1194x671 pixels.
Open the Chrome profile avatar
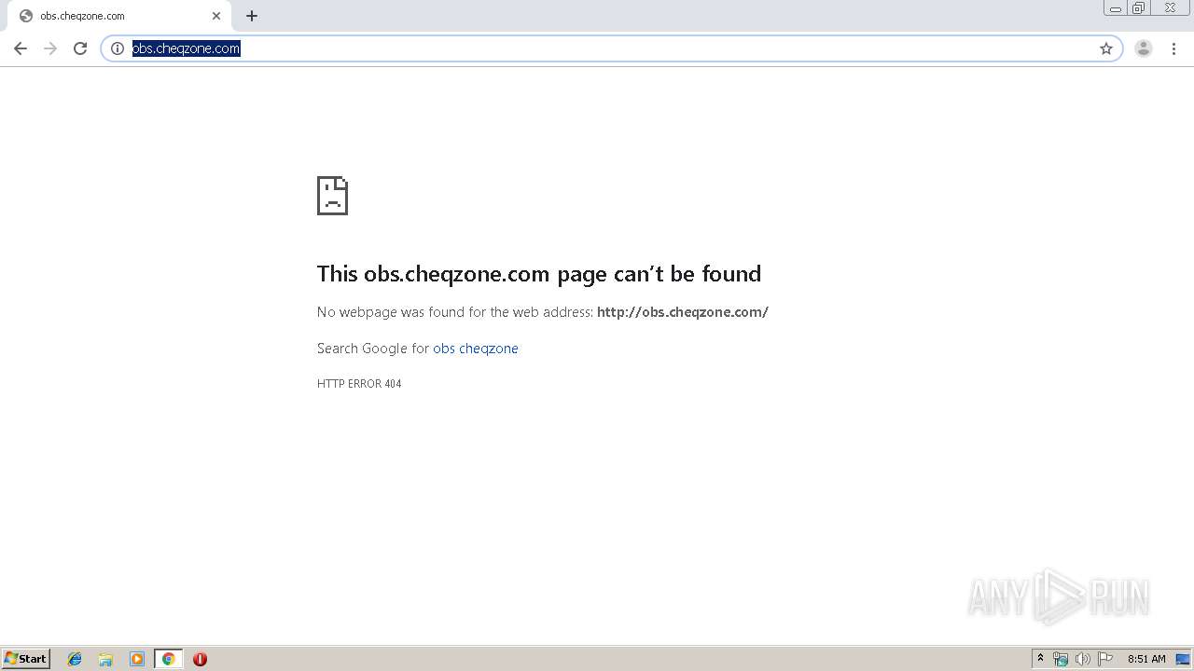(1144, 48)
